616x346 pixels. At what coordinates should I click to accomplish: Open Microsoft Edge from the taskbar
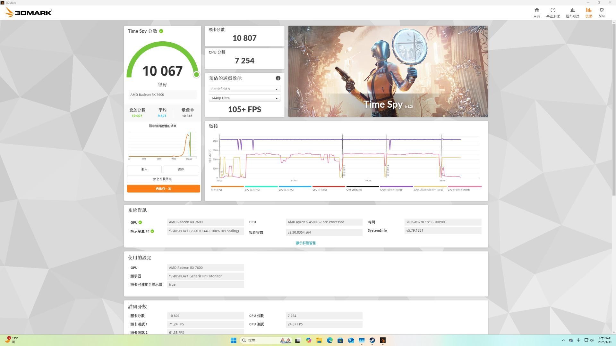click(x=329, y=340)
